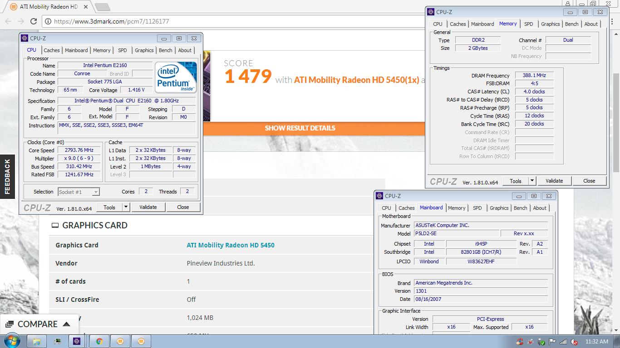
Task: Open File Explorer from the taskbar
Action: click(x=37, y=341)
